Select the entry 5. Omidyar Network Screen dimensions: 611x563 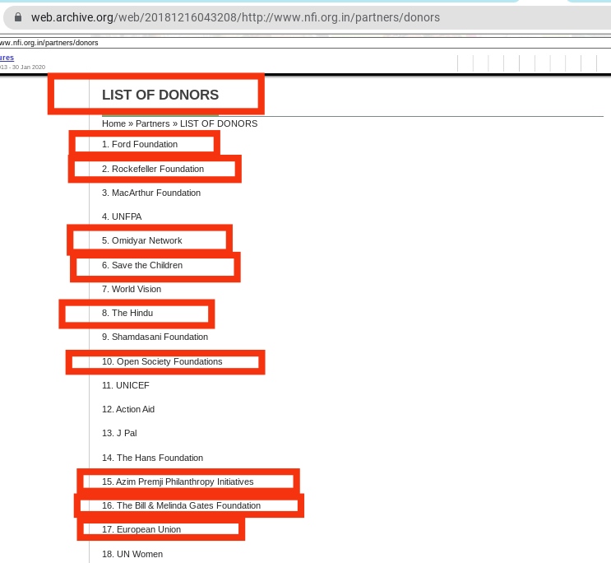[141, 240]
